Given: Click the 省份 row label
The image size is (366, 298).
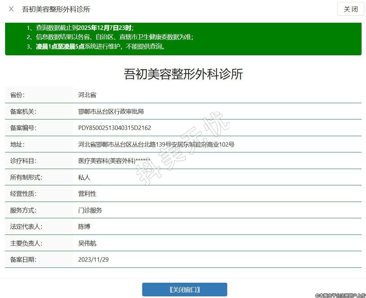Looking at the screenshot, I should [17, 95].
